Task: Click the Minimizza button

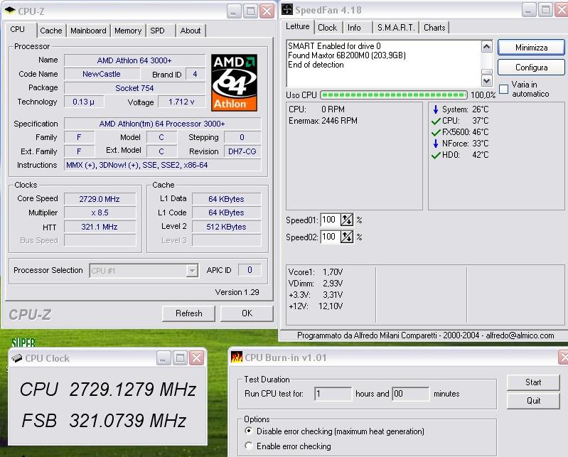Action: 531,48
